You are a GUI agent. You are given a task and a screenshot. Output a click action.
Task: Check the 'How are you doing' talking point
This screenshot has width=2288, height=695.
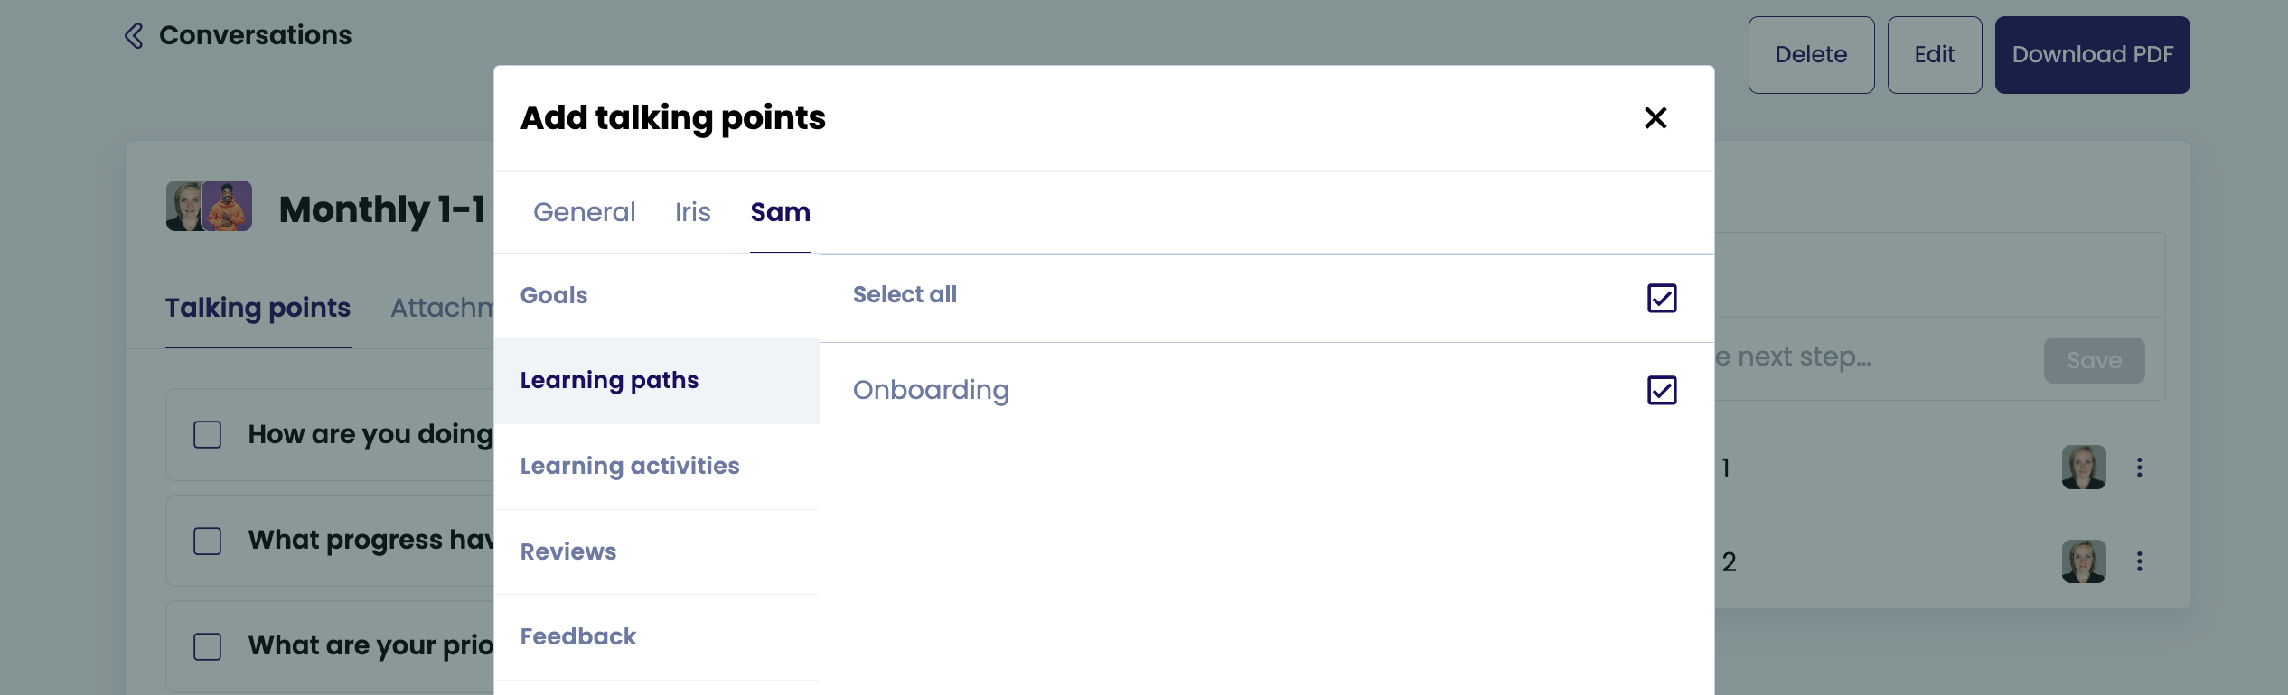(x=208, y=435)
